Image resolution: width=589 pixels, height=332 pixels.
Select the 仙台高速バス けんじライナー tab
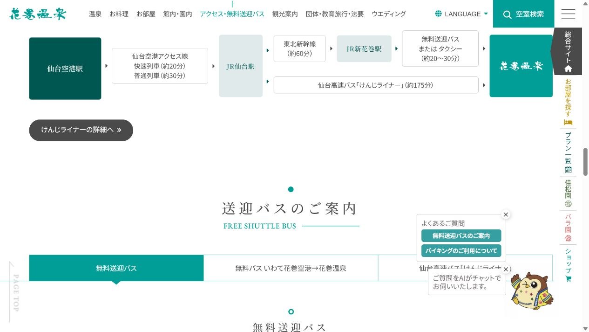[465, 268]
